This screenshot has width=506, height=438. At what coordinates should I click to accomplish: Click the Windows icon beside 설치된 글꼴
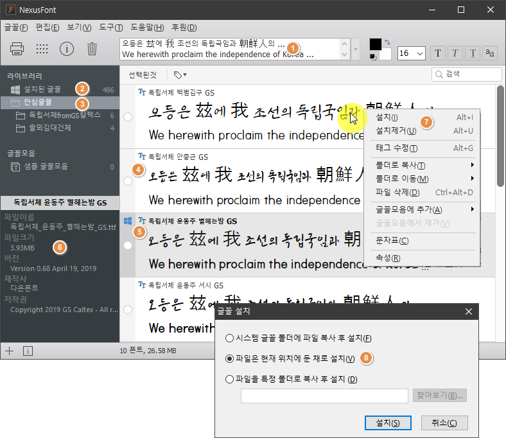(x=15, y=89)
